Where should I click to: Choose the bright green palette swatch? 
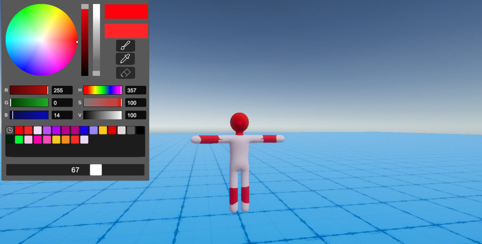[x=19, y=140]
